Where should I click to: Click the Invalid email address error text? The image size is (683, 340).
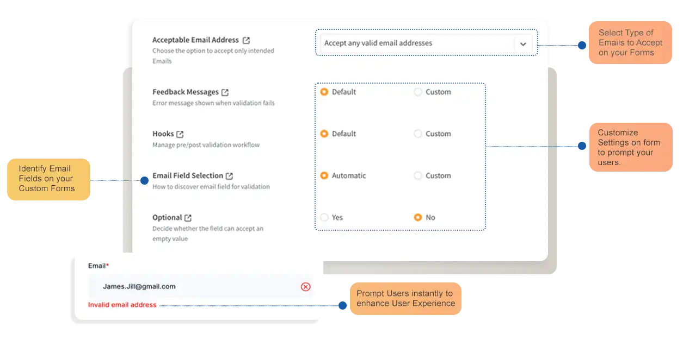click(x=121, y=305)
